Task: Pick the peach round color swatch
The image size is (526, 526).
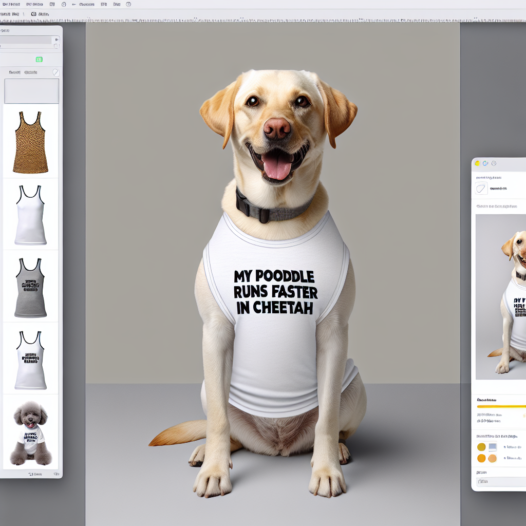Action: tap(492, 458)
